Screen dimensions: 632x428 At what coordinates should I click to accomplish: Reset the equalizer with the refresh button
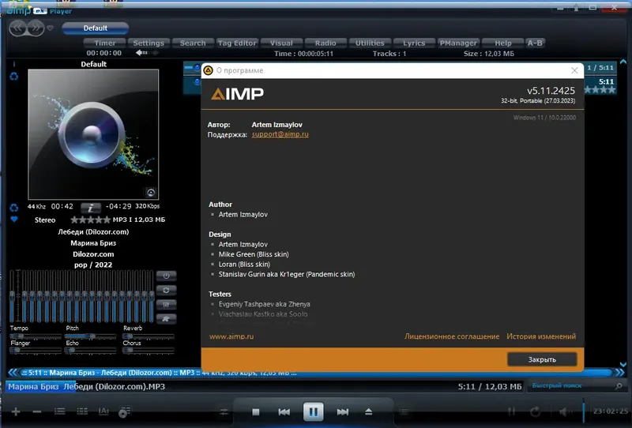[x=166, y=290]
